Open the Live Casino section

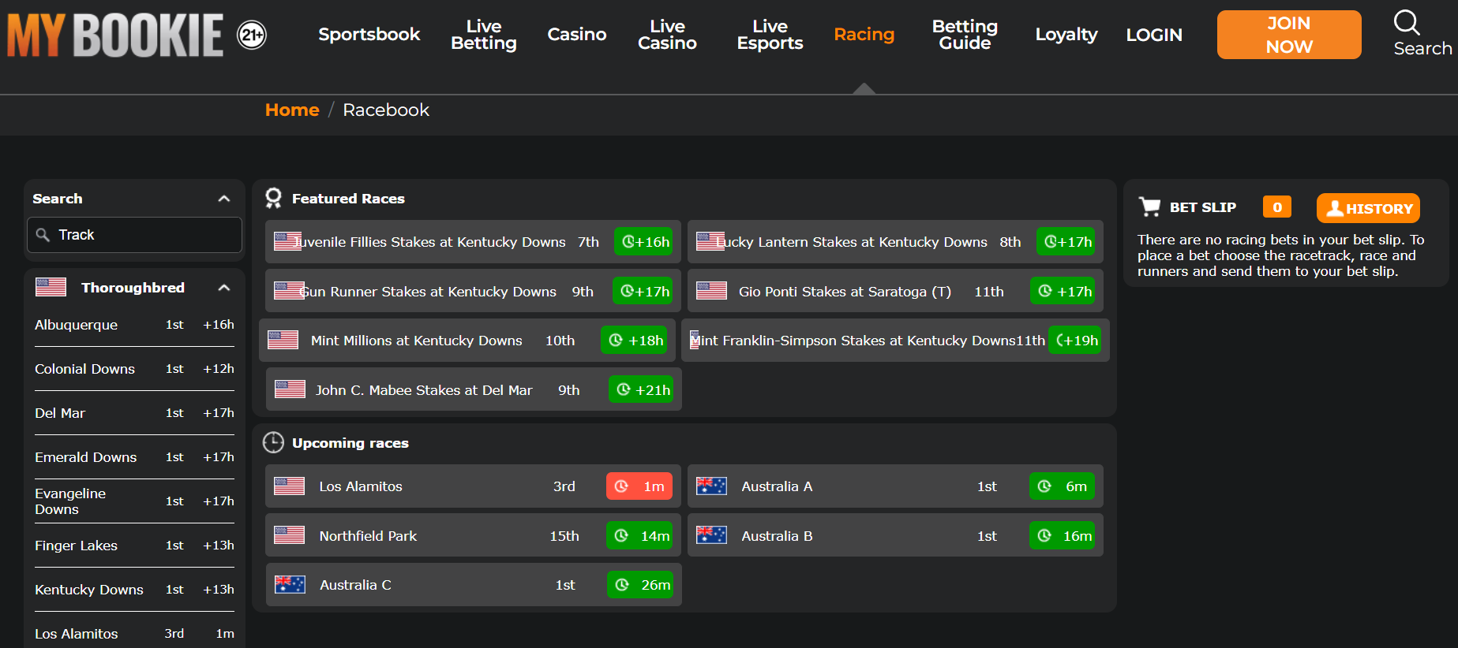pos(668,35)
